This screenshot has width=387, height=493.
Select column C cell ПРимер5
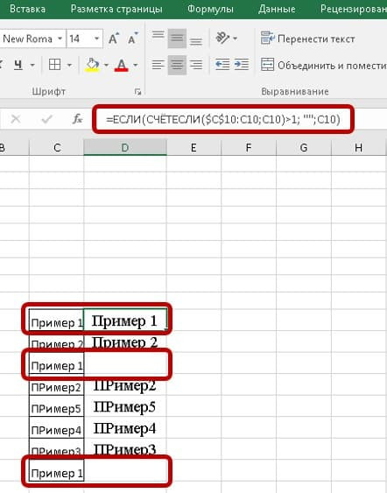pyautogui.click(x=57, y=406)
